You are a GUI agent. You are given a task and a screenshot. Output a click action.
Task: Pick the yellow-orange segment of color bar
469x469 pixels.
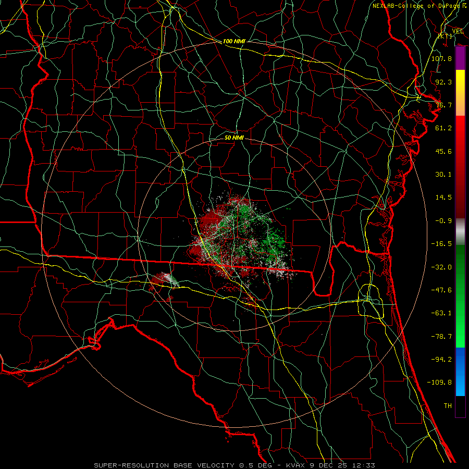[460, 93]
